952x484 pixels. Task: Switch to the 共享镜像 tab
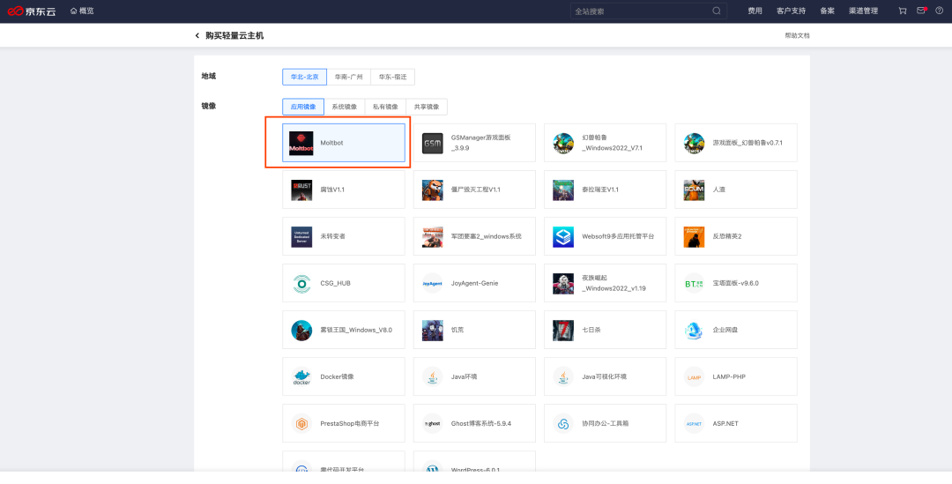point(427,107)
